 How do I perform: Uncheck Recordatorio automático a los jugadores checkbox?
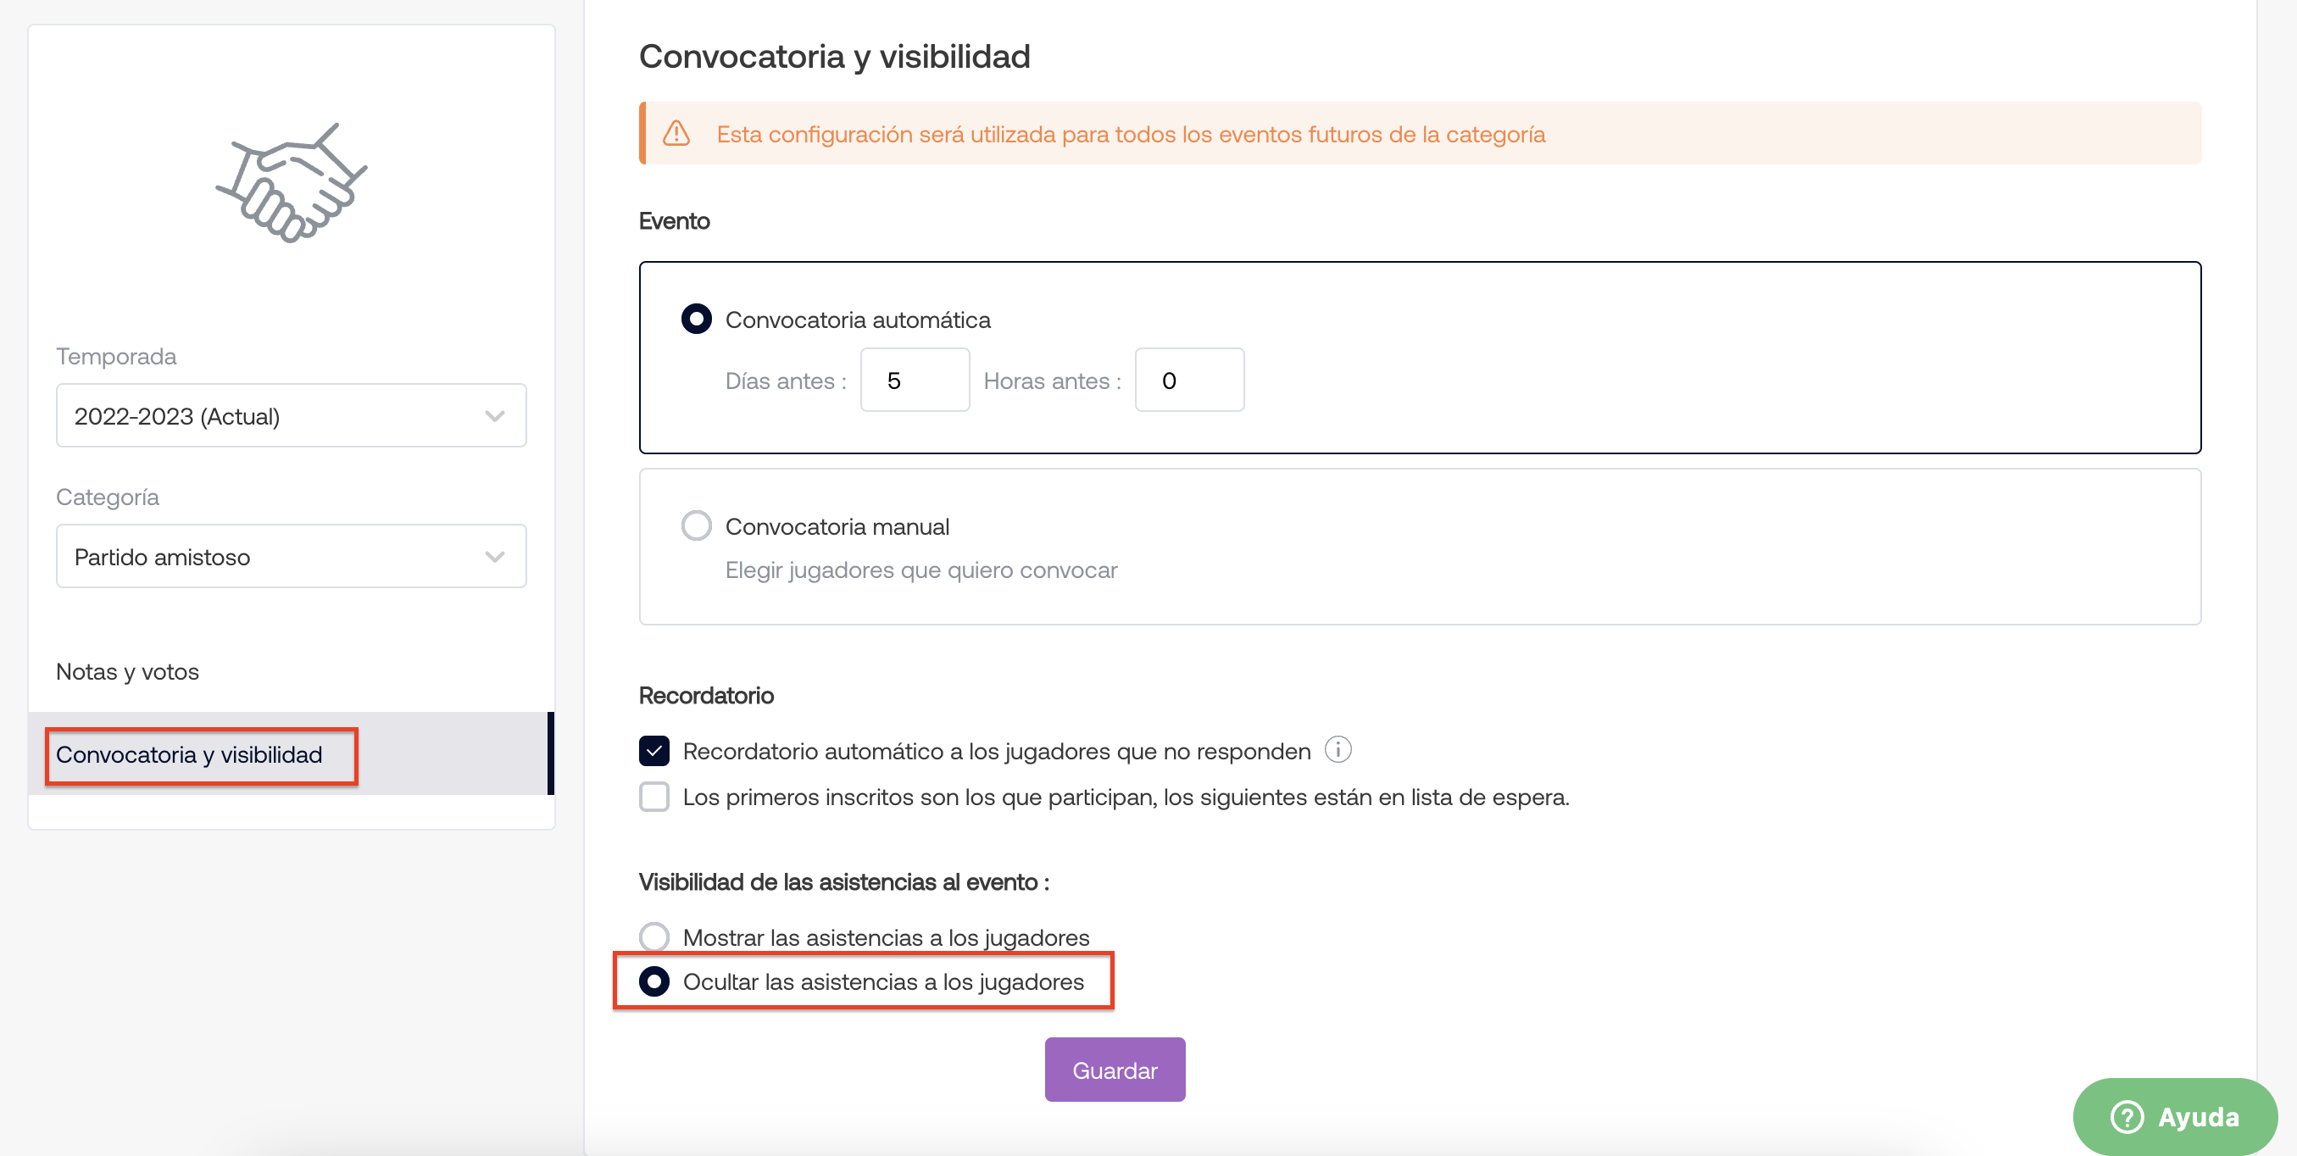[654, 752]
